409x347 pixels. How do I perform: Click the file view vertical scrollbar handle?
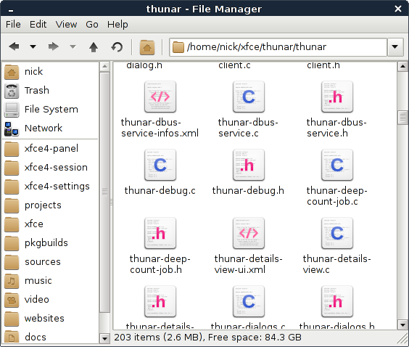coord(402,118)
